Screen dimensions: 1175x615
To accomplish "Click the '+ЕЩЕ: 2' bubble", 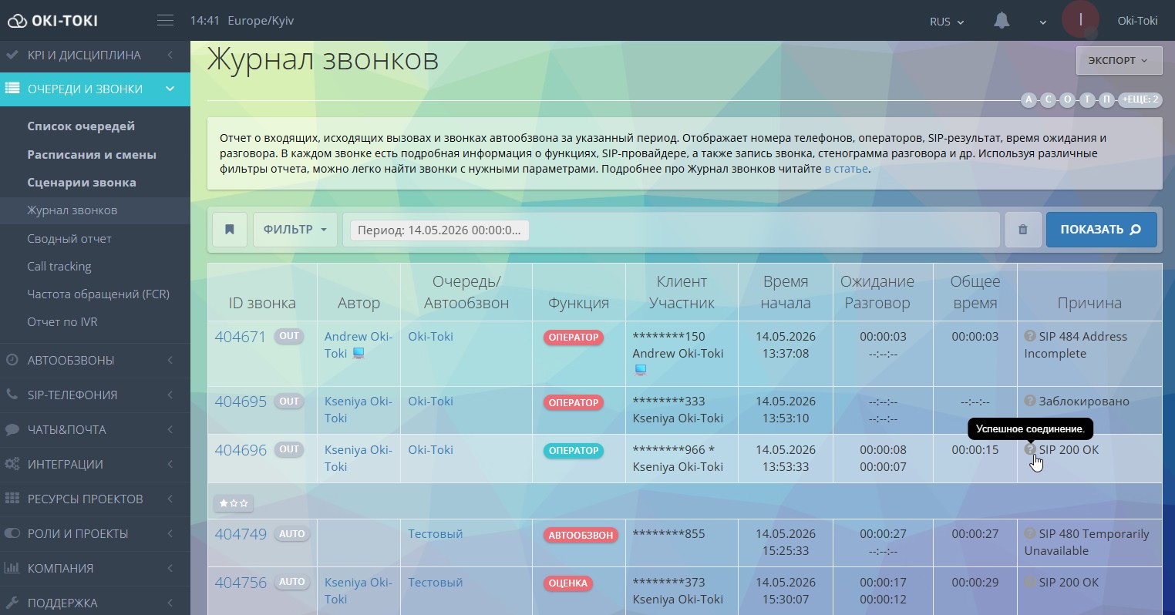I will tap(1140, 99).
